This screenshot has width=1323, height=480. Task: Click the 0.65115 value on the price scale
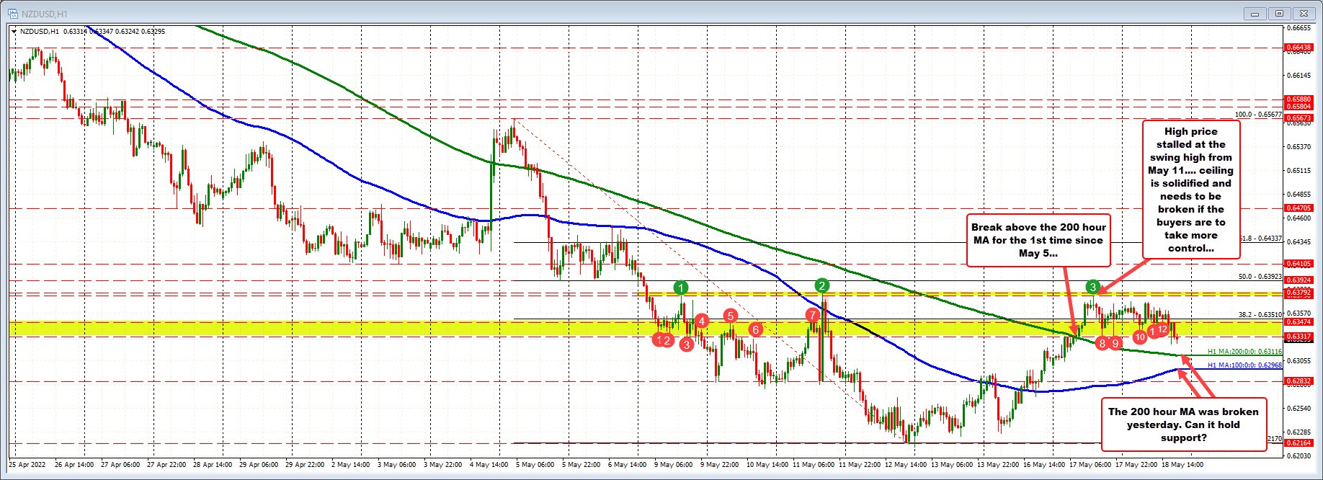[x=1298, y=171]
